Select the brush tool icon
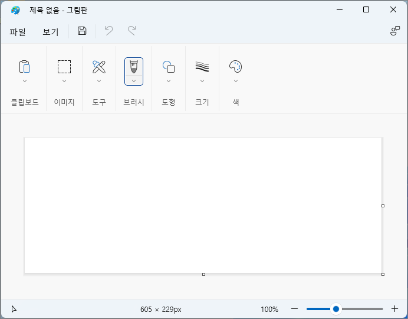408x319 pixels. [x=134, y=67]
